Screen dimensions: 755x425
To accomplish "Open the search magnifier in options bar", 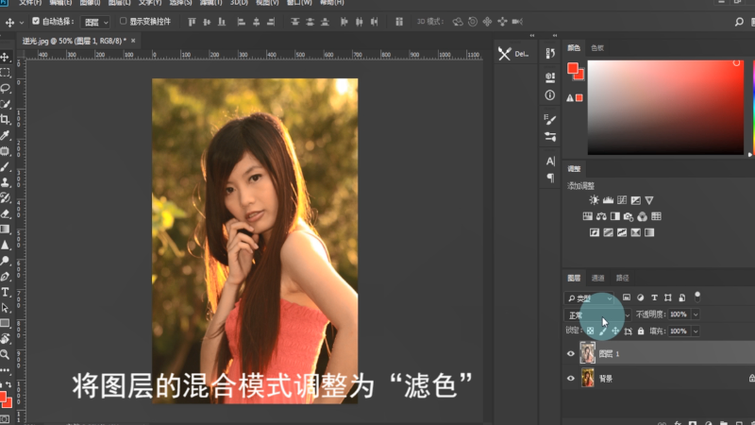I will (739, 22).
